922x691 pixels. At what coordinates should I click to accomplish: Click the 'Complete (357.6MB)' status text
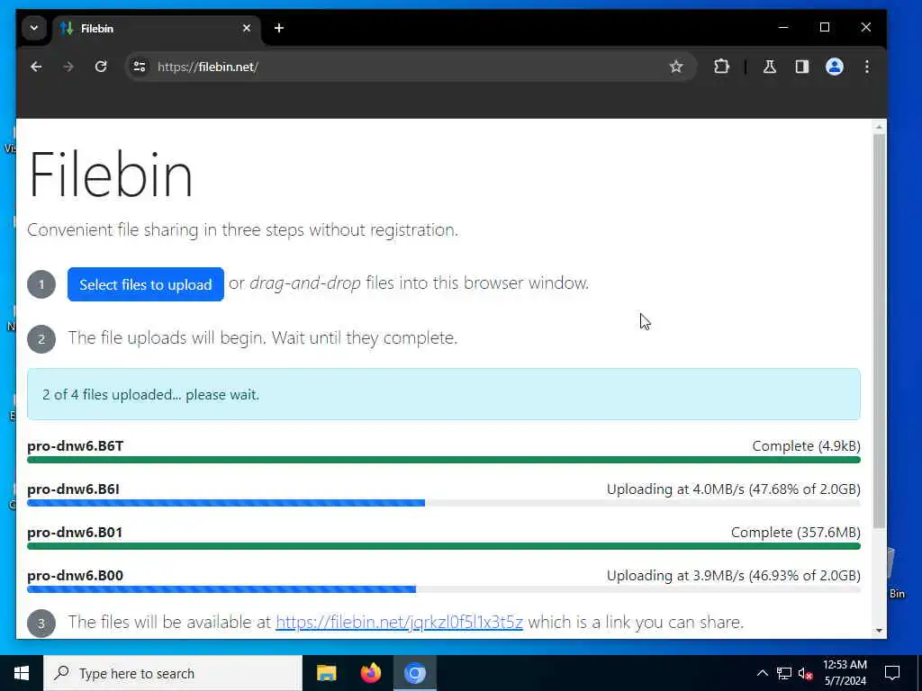(796, 533)
